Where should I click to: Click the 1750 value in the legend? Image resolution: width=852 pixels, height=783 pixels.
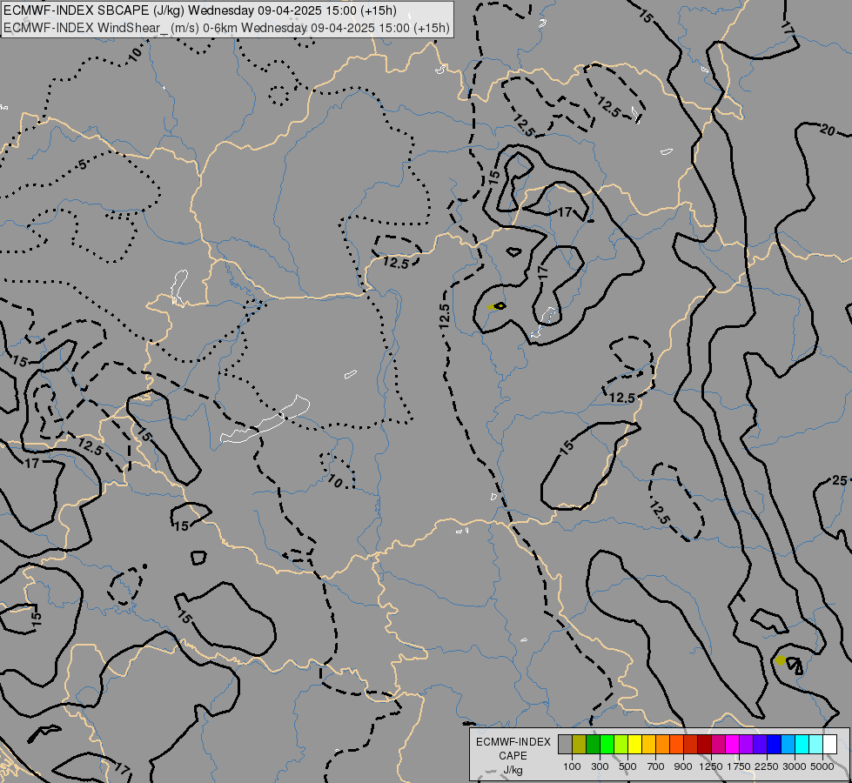739,766
